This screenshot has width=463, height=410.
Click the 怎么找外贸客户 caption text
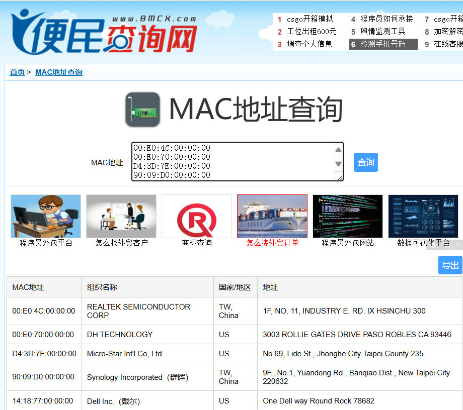pos(121,243)
